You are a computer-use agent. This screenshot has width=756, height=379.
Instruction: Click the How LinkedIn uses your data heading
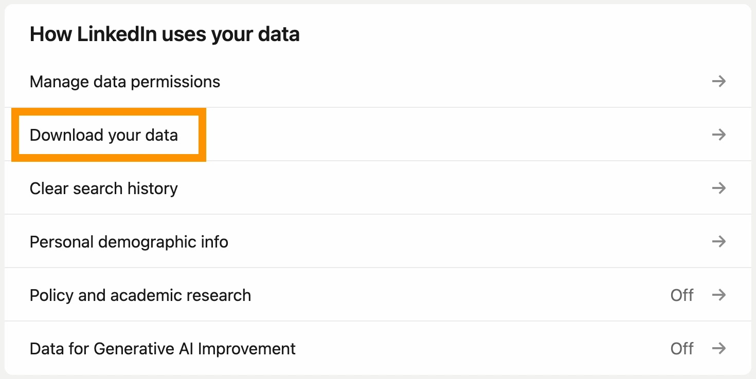166,33
